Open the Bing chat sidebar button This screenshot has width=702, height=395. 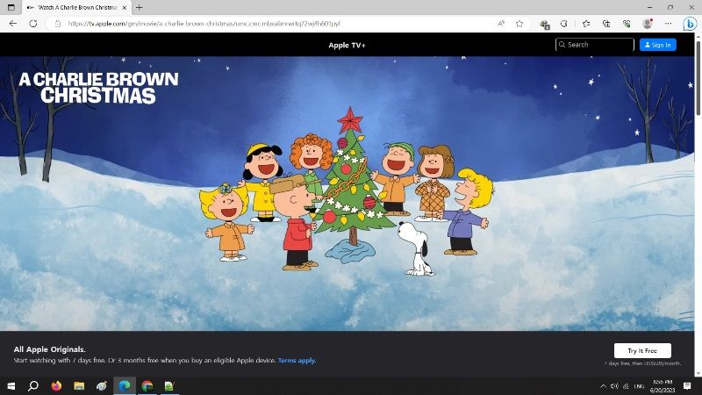(690, 24)
